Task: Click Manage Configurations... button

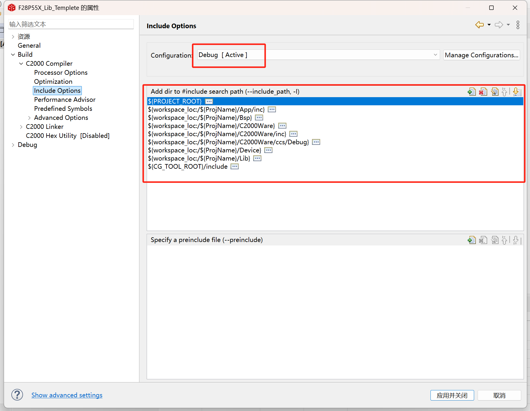Action: (482, 55)
